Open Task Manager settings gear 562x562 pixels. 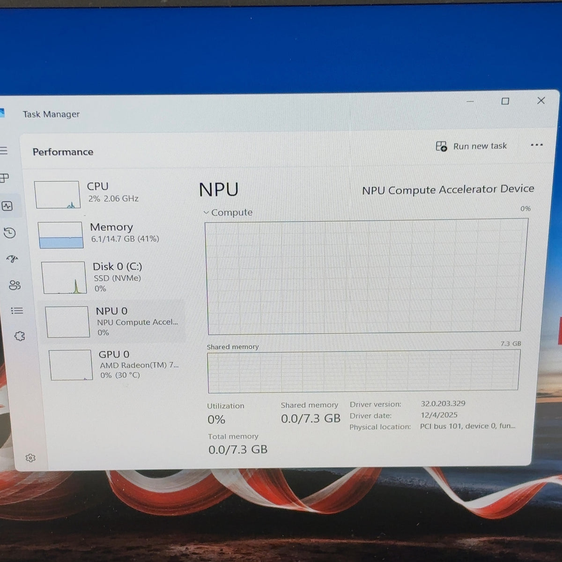(30, 458)
